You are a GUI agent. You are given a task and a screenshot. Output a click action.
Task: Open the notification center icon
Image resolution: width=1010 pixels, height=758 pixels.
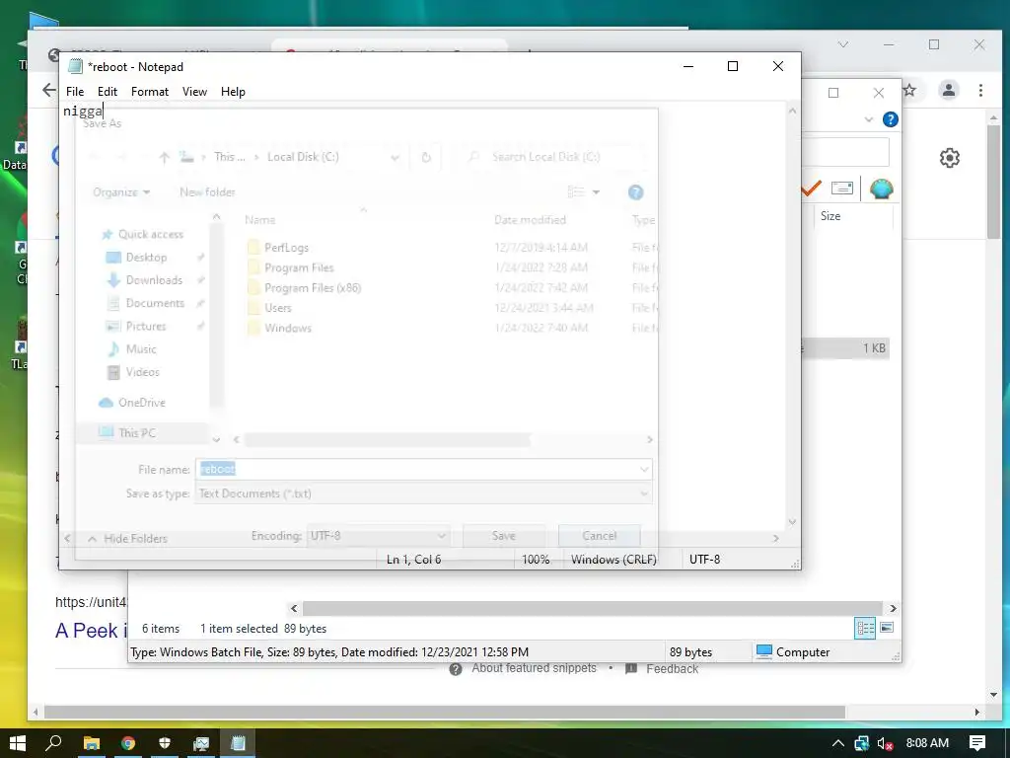[x=977, y=743]
